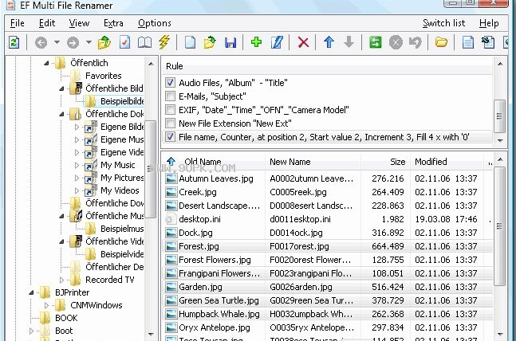The width and height of the screenshot is (516, 341).
Task: Click the gray undo arrow icon
Action: (416, 42)
